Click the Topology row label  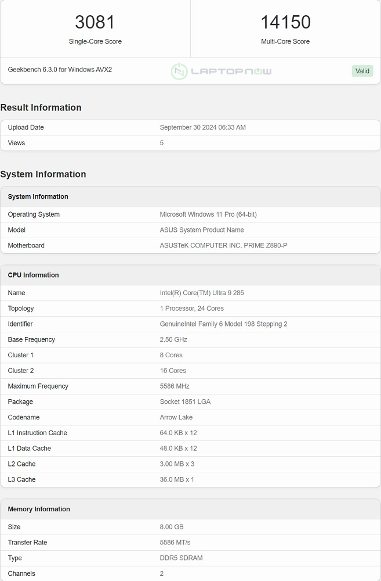tap(21, 309)
